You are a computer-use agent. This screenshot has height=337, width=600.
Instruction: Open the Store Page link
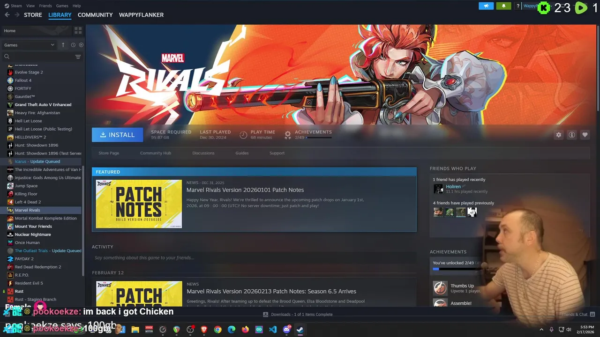[x=109, y=153]
